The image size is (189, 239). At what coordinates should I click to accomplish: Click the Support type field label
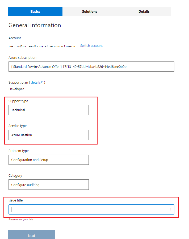(x=18, y=101)
